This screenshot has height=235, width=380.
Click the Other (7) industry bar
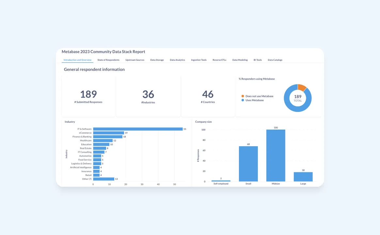(103, 179)
